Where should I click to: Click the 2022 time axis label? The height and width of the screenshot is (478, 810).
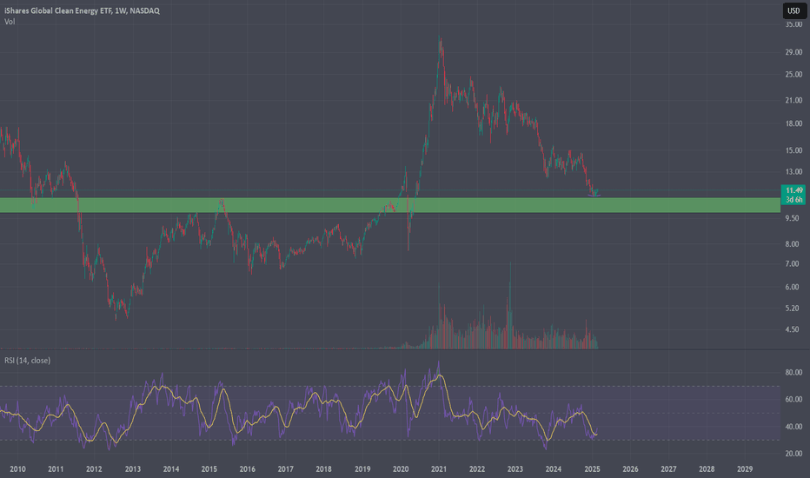[477, 469]
